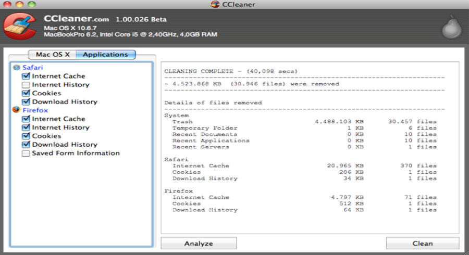Click the CCleaner broom logo icon
The height and width of the screenshot is (255, 469).
(20, 26)
